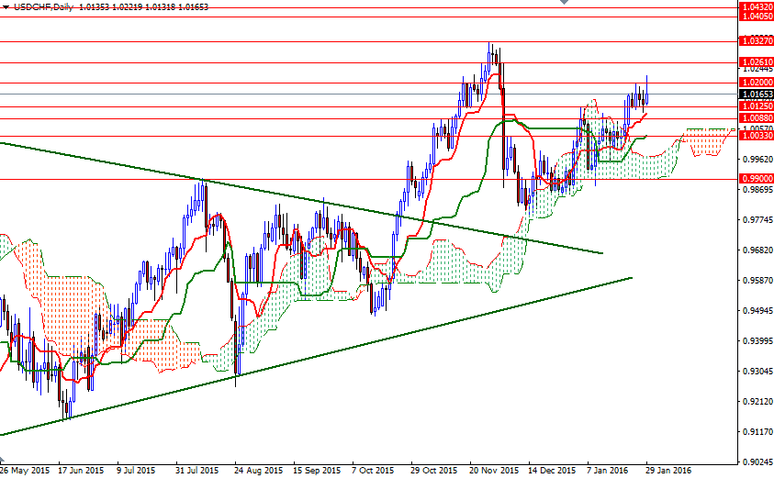
Task: Click the 24 Aug 2015 date label
Action: [x=258, y=470]
